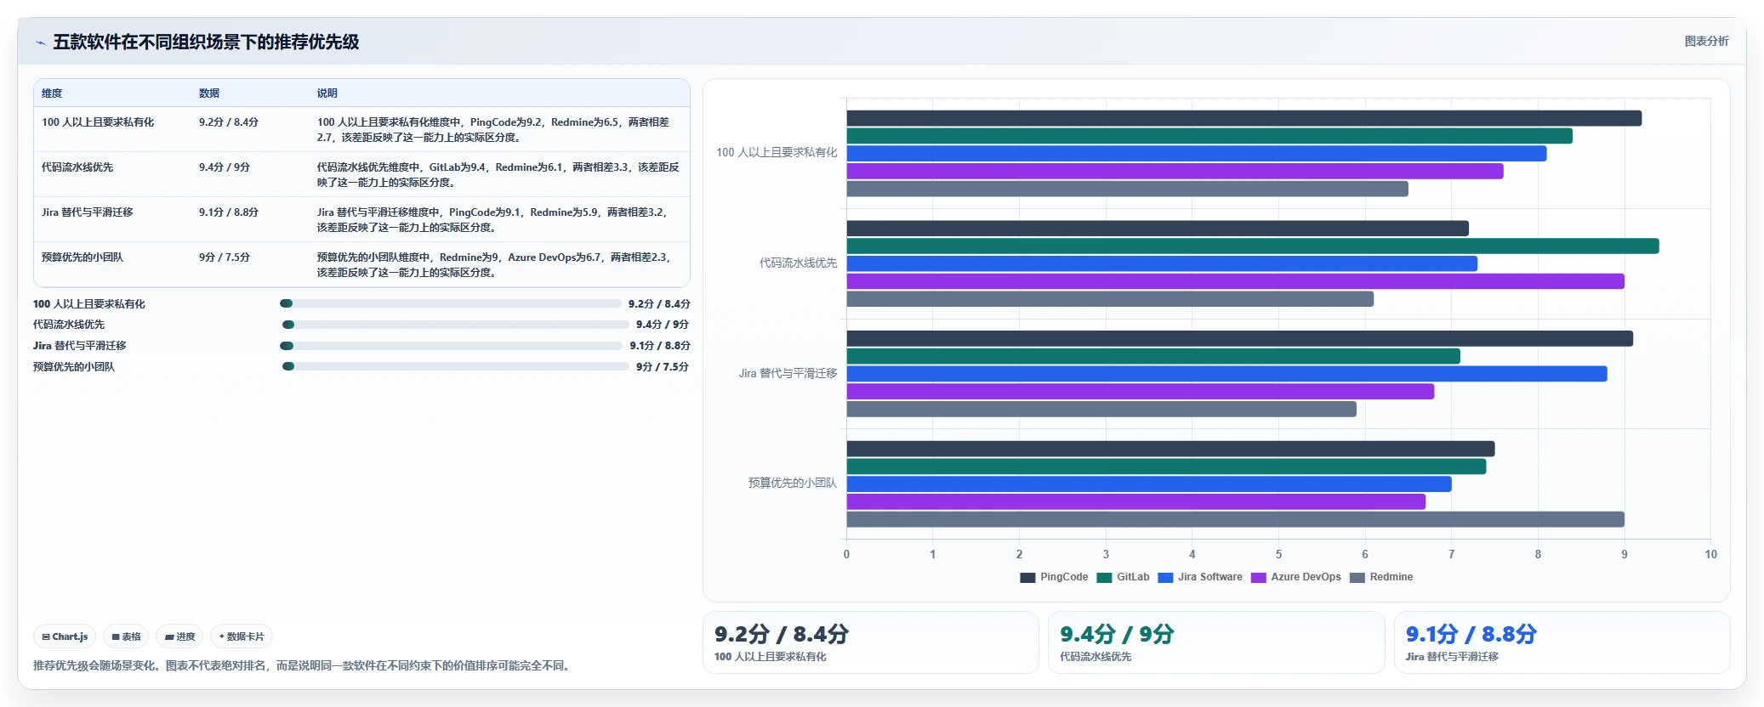Click progress bar for Jira 替代与平滑迁移

coord(452,346)
